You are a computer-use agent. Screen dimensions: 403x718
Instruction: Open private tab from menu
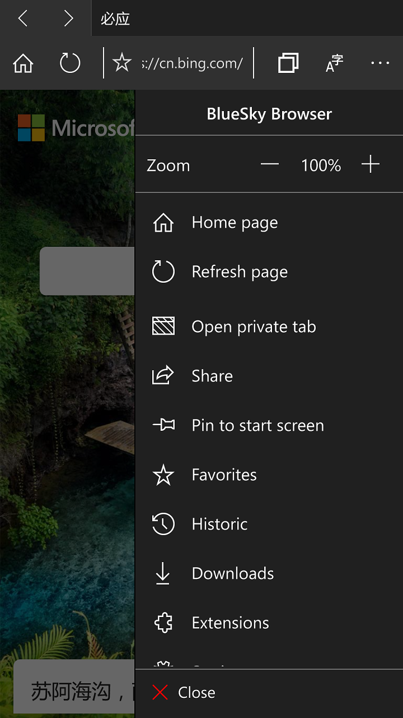[253, 326]
